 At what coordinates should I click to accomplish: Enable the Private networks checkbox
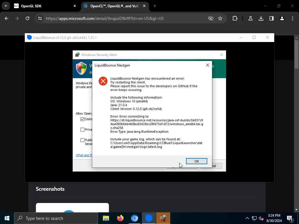tap(82, 129)
